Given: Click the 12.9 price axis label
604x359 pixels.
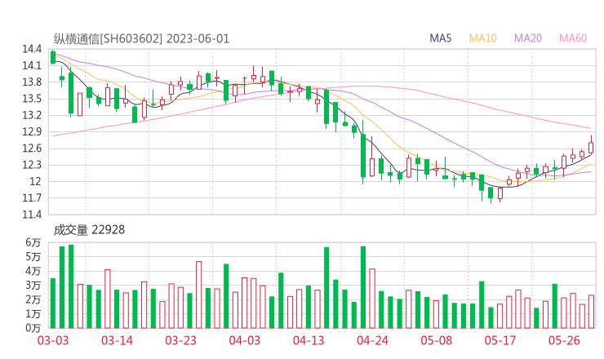Looking at the screenshot, I should pyautogui.click(x=32, y=131).
